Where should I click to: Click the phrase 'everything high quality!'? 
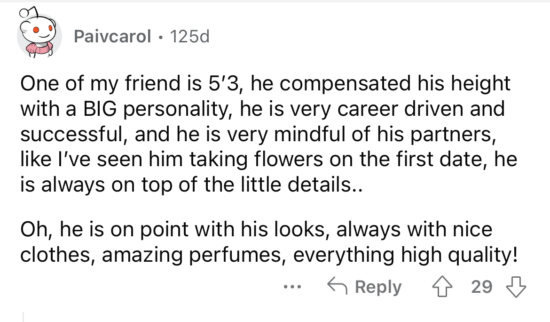click(405, 255)
